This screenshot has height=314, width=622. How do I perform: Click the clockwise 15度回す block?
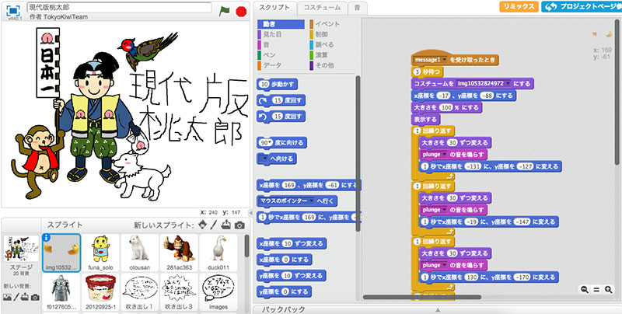click(281, 100)
